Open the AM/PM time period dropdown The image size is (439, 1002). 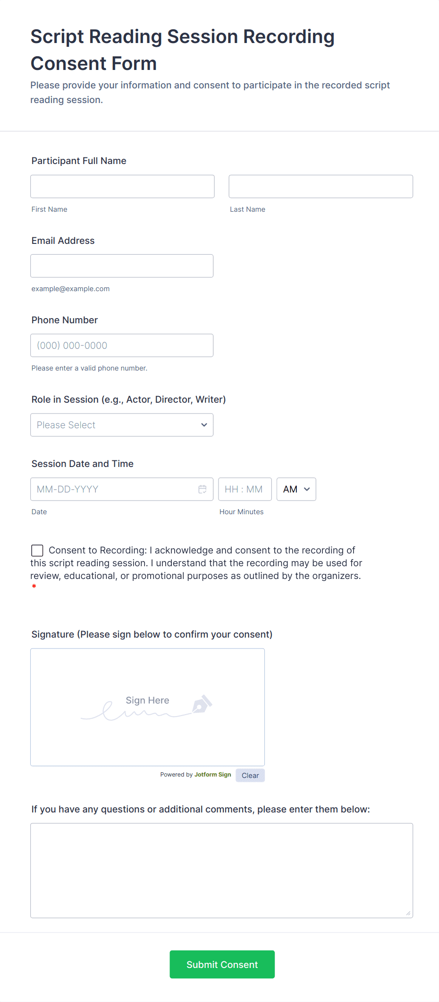(x=296, y=489)
